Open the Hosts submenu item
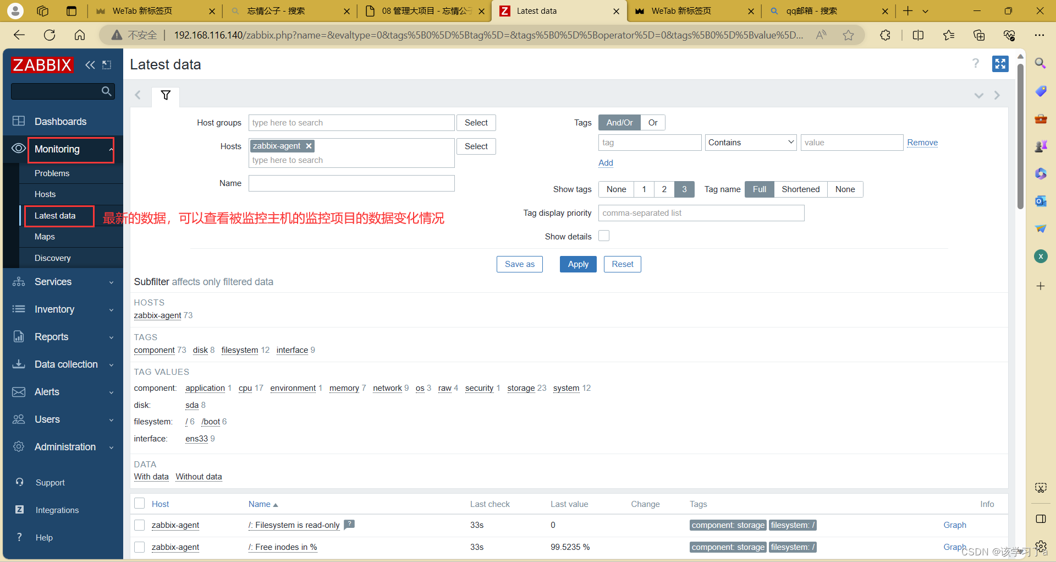This screenshot has height=562, width=1056. [45, 194]
